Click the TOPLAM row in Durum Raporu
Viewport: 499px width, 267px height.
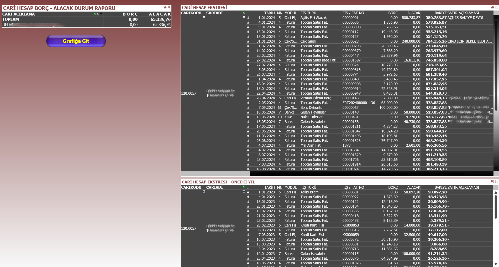click(10, 19)
